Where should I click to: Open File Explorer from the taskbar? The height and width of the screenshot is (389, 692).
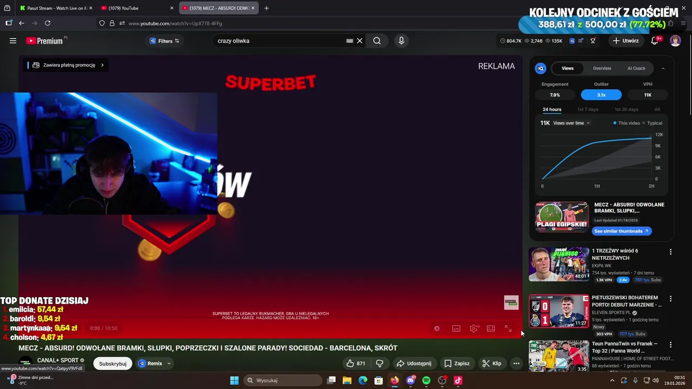point(347,380)
